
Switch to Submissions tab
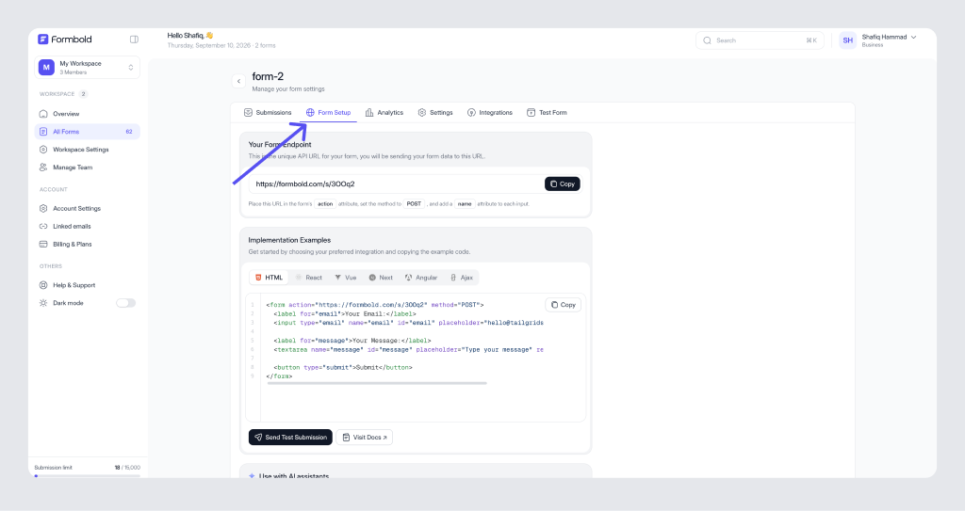[268, 113]
